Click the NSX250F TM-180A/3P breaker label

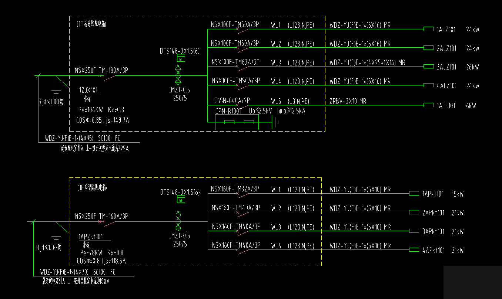click(x=101, y=70)
